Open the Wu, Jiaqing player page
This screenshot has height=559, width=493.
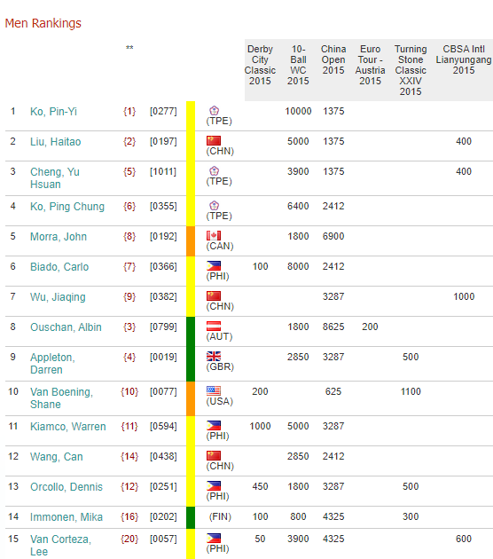[x=58, y=297]
